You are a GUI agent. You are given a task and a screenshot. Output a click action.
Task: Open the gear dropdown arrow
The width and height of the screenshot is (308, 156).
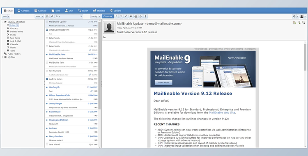tap(298, 16)
